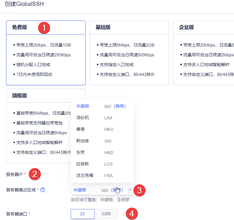Click the red number 2 badge
The image size is (234, 220).
[x=35, y=174]
